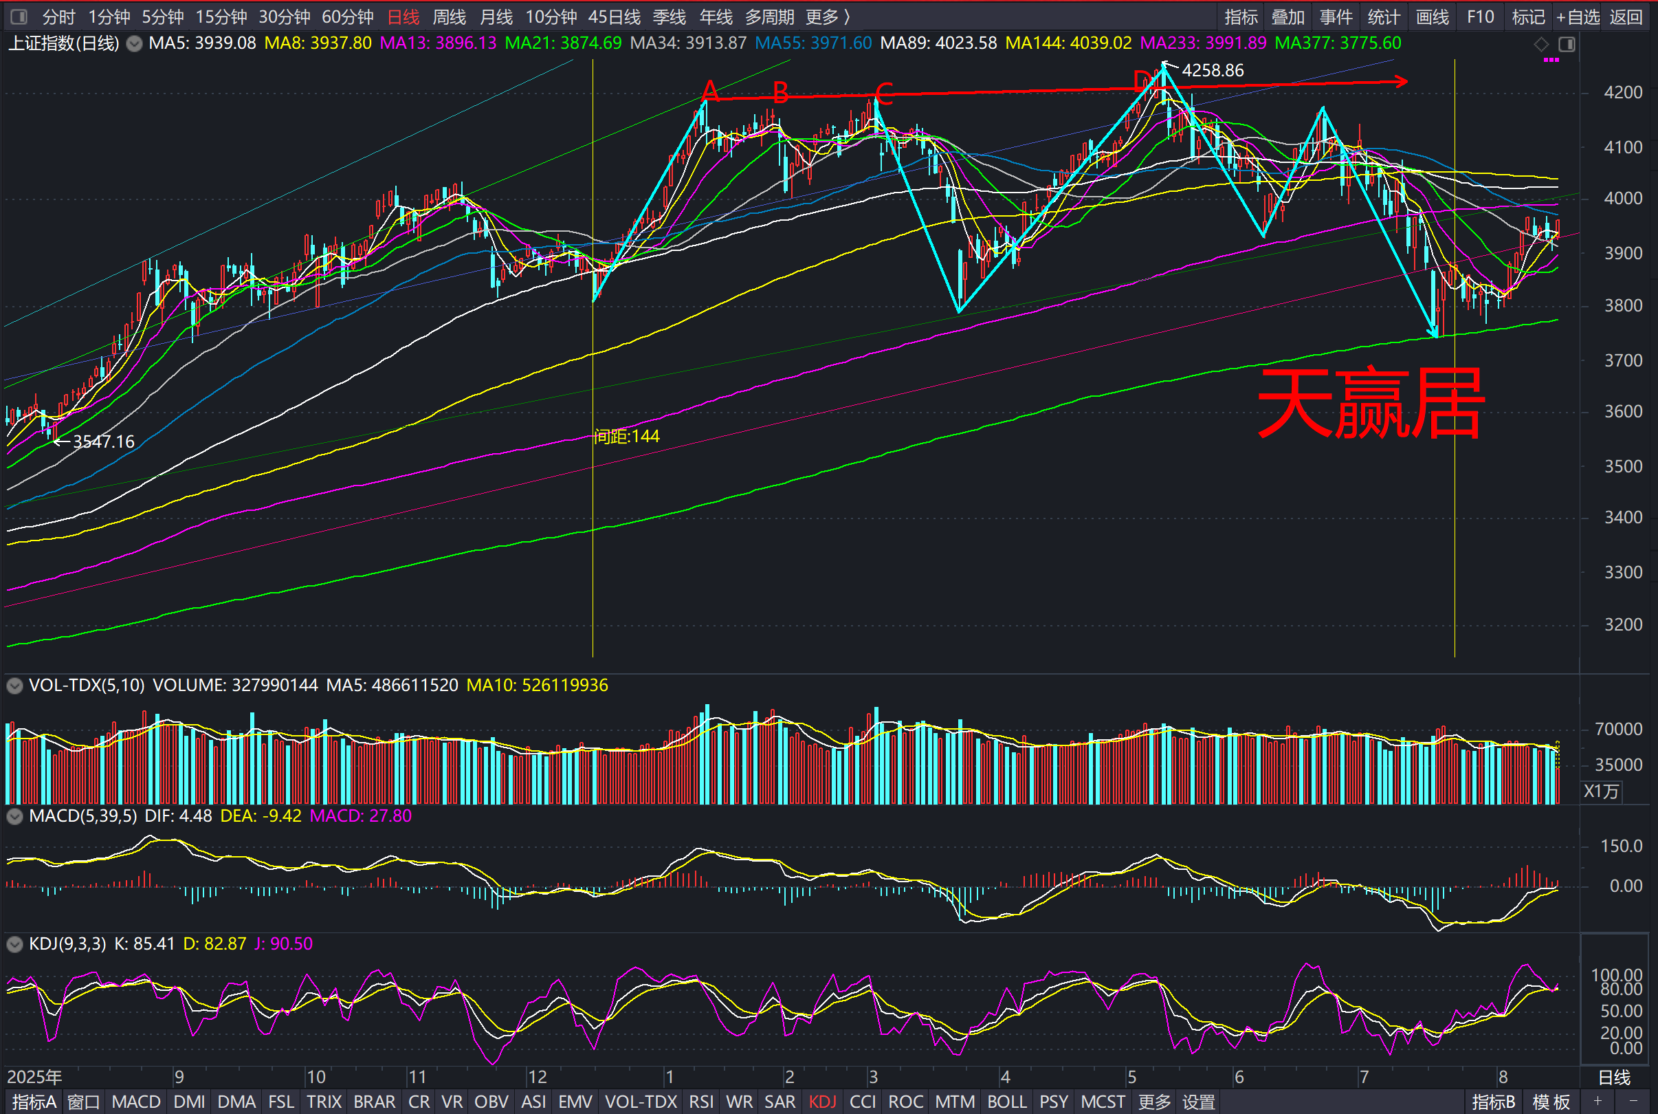
Task: Click the MA55 blue moving average label
Action: 813,43
